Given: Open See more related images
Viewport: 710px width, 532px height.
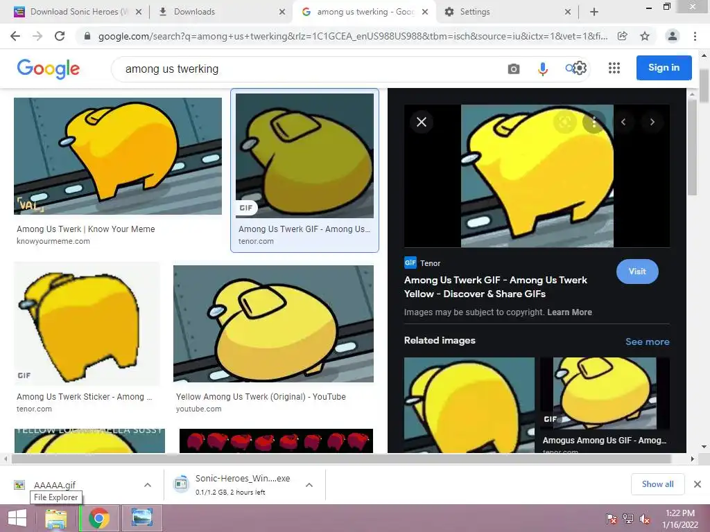Looking at the screenshot, I should pyautogui.click(x=647, y=342).
